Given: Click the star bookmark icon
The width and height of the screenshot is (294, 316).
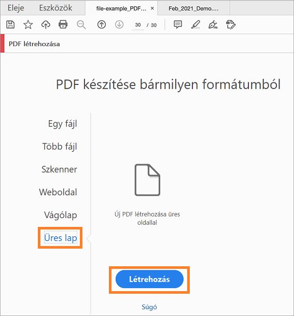Looking at the screenshot, I should [28, 24].
